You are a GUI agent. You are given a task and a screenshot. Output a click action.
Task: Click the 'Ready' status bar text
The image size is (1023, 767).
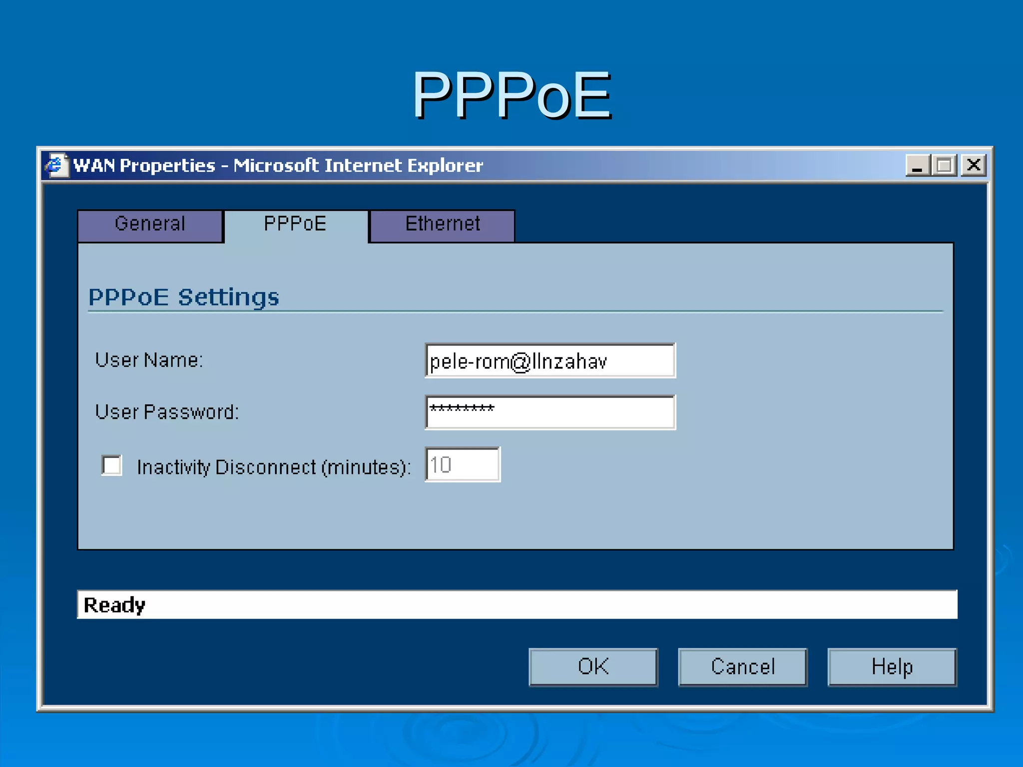tap(114, 605)
